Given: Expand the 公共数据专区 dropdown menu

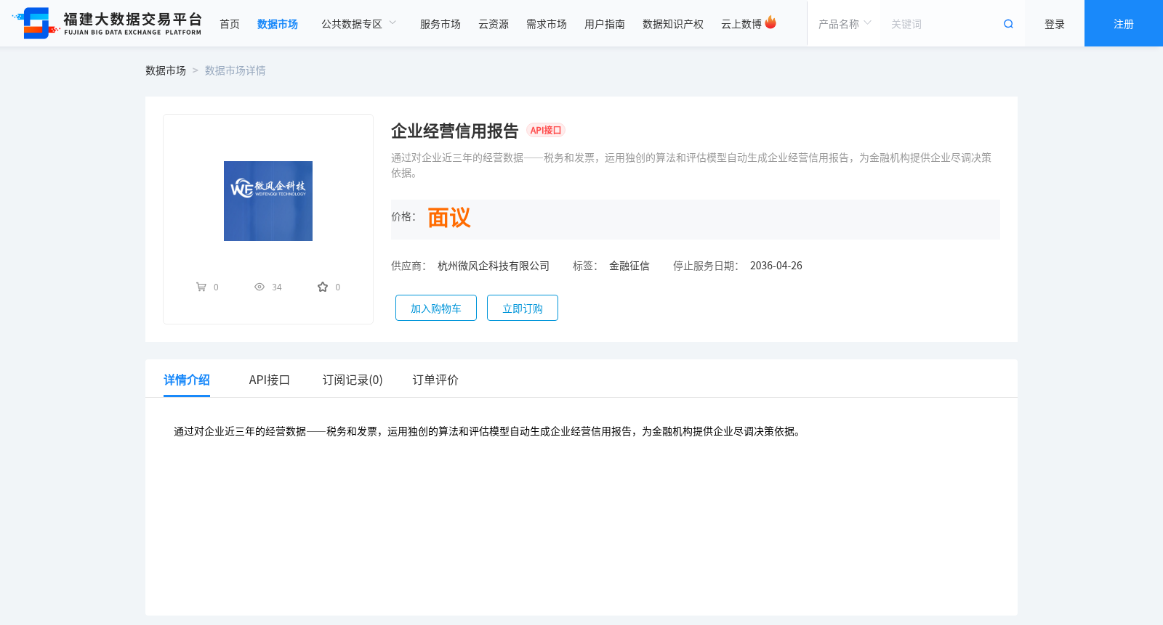Looking at the screenshot, I should point(359,24).
